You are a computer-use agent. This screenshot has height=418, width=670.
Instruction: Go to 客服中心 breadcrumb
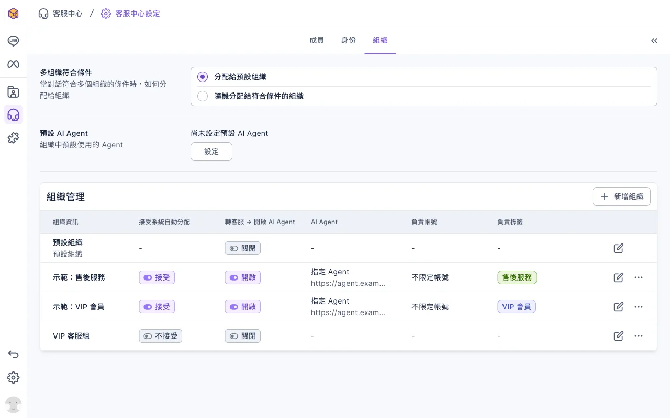click(x=61, y=14)
